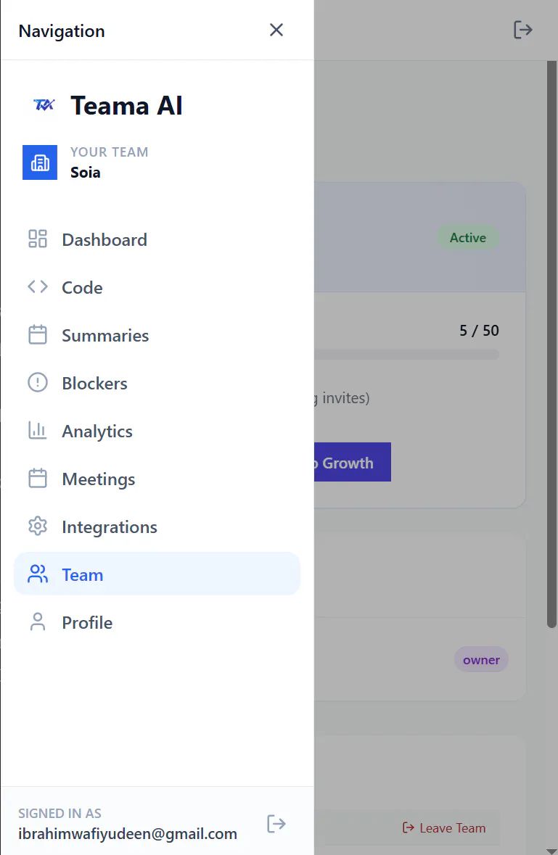This screenshot has height=855, width=558.
Task: Click the Growth upgrade button
Action: click(x=353, y=462)
